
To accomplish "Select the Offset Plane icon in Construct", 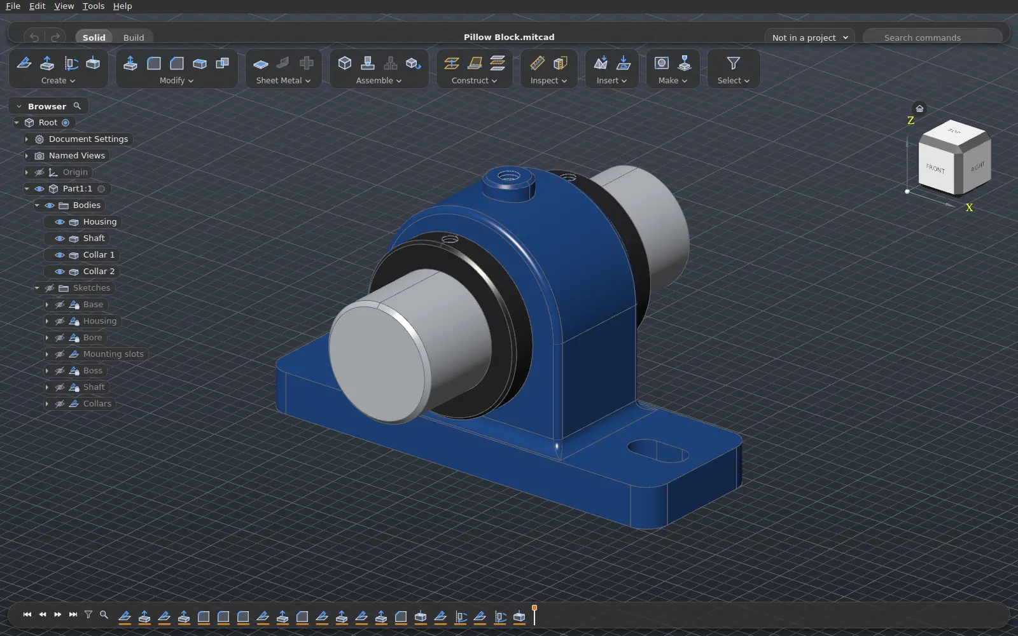I will point(452,63).
